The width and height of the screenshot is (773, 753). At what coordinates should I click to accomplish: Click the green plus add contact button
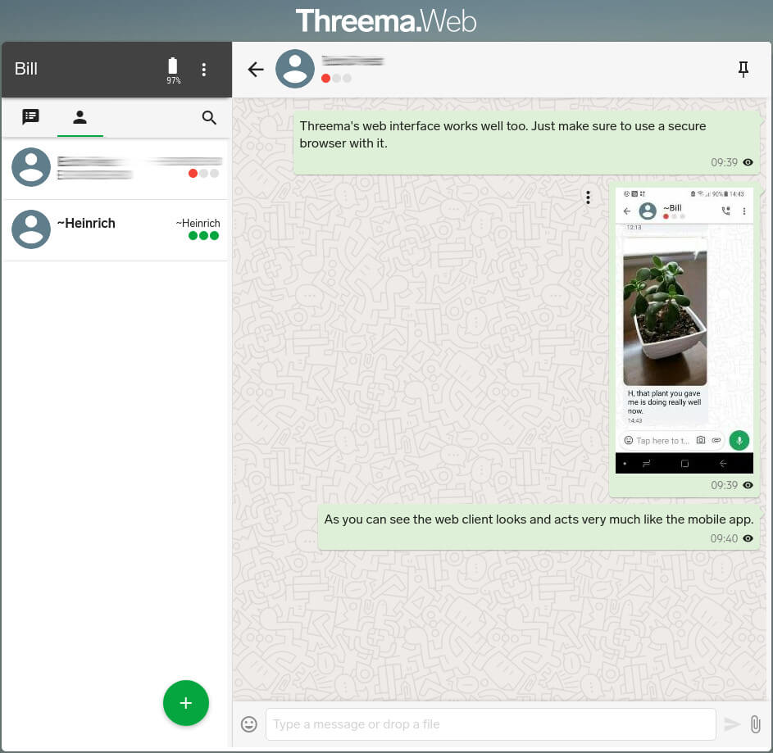click(x=186, y=703)
